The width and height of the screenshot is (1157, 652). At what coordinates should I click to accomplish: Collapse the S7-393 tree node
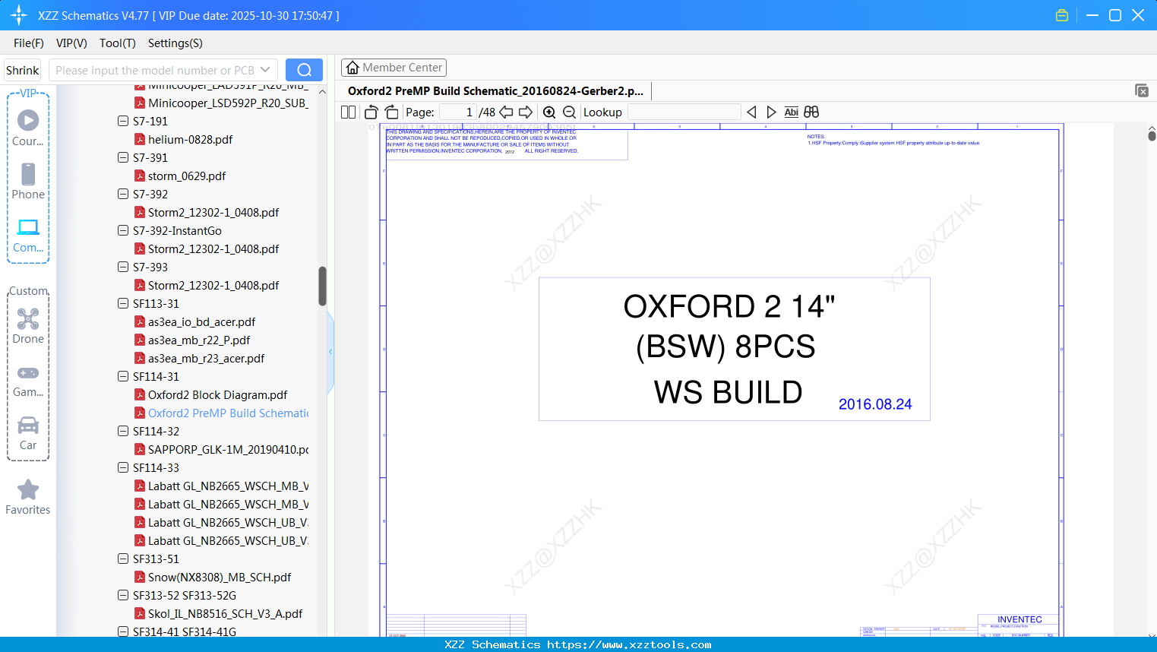pos(123,267)
